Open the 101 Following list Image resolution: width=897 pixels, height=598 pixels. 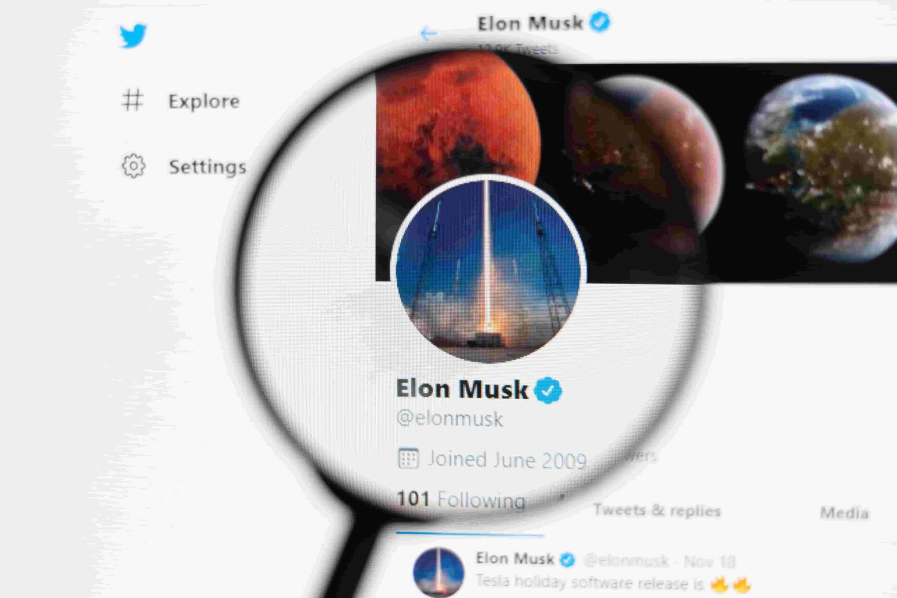[x=461, y=500]
